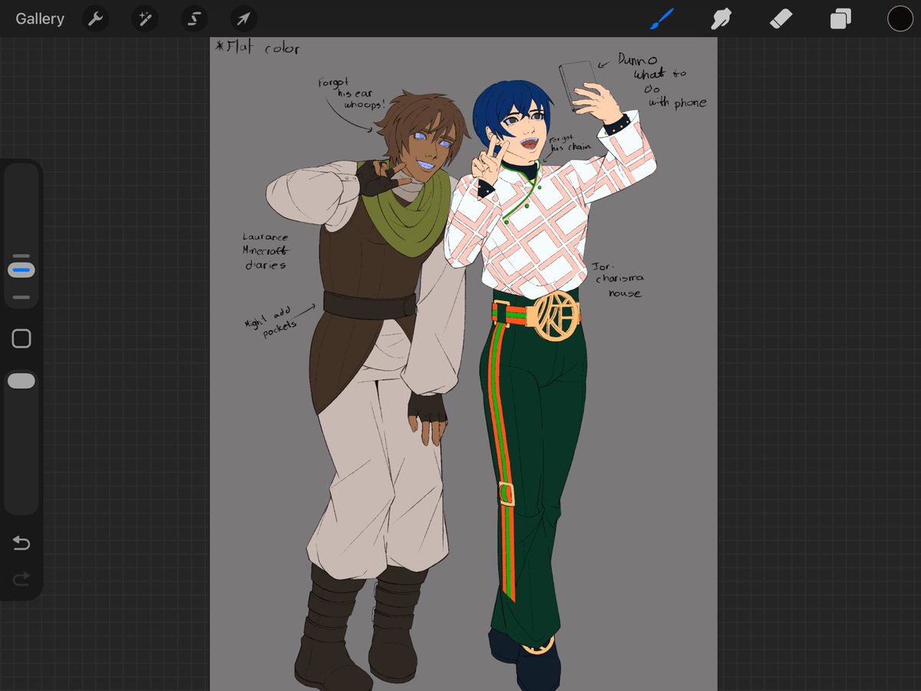Screen dimensions: 921x691
Task: Open the brush library panel
Action: (662, 18)
